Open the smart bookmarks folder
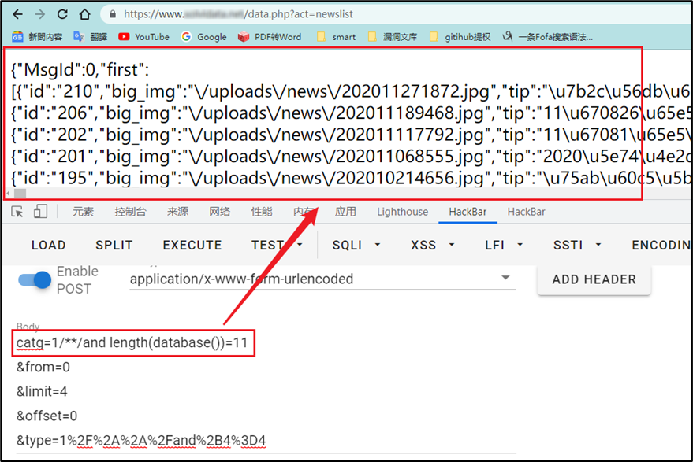 (x=337, y=37)
